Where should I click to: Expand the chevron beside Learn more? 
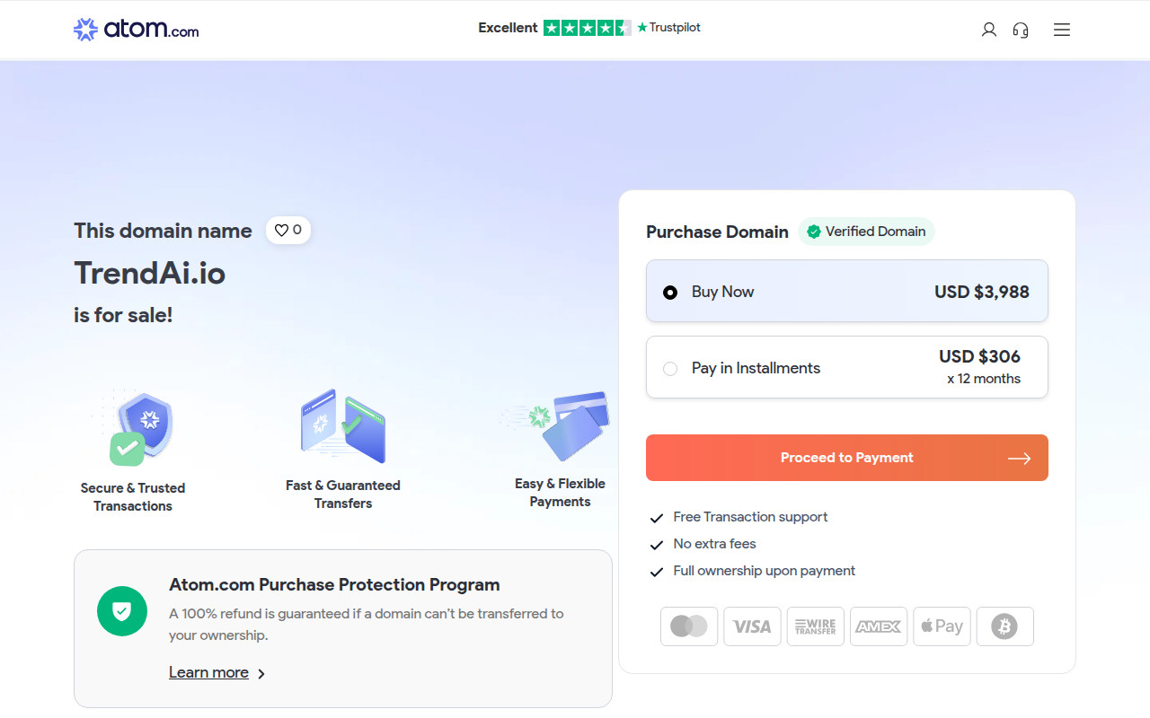[261, 673]
